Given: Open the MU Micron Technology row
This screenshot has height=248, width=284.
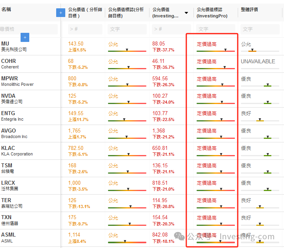Looking at the screenshot, I should [x=14, y=46].
